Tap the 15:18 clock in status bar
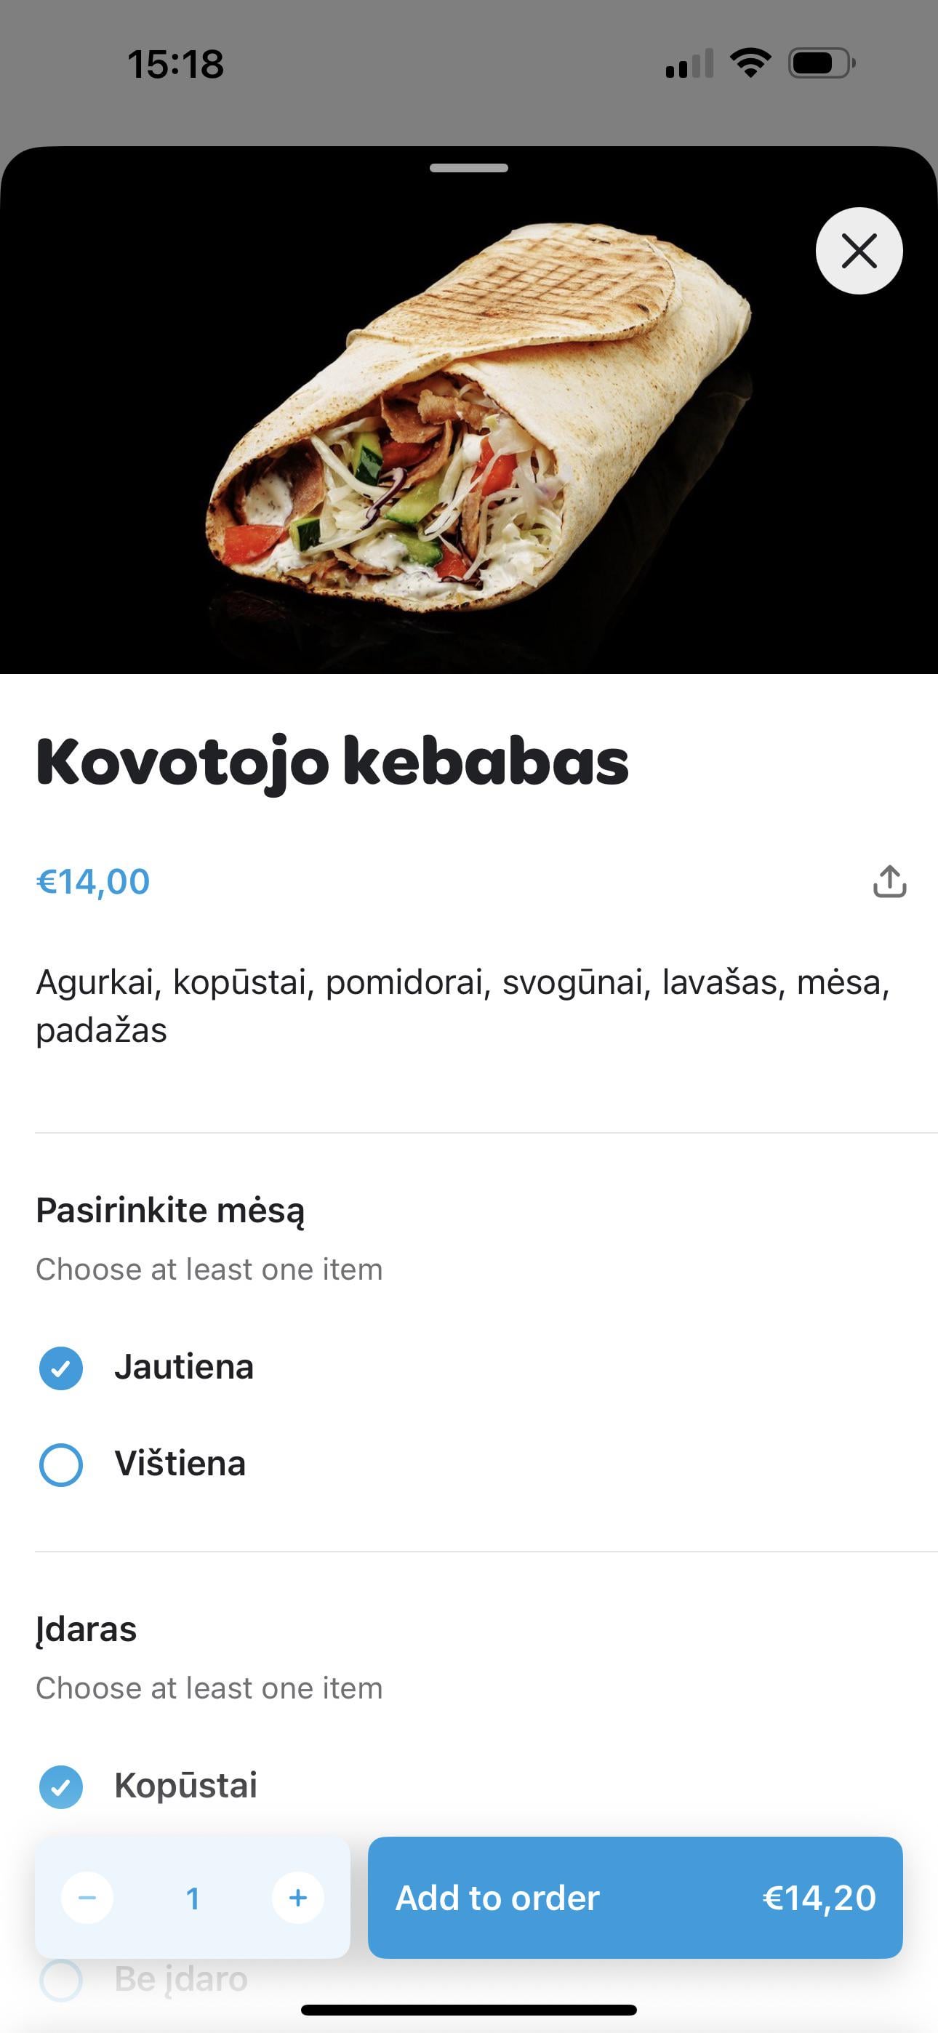 tap(175, 64)
